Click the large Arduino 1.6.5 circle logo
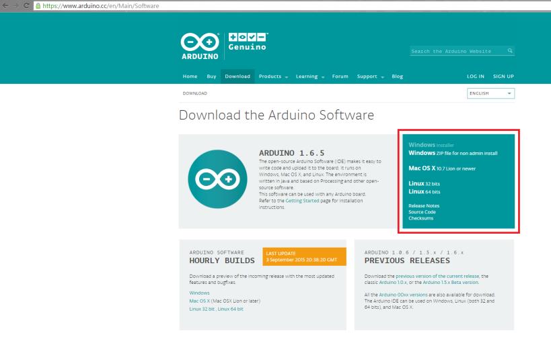551x339 pixels. click(x=214, y=179)
